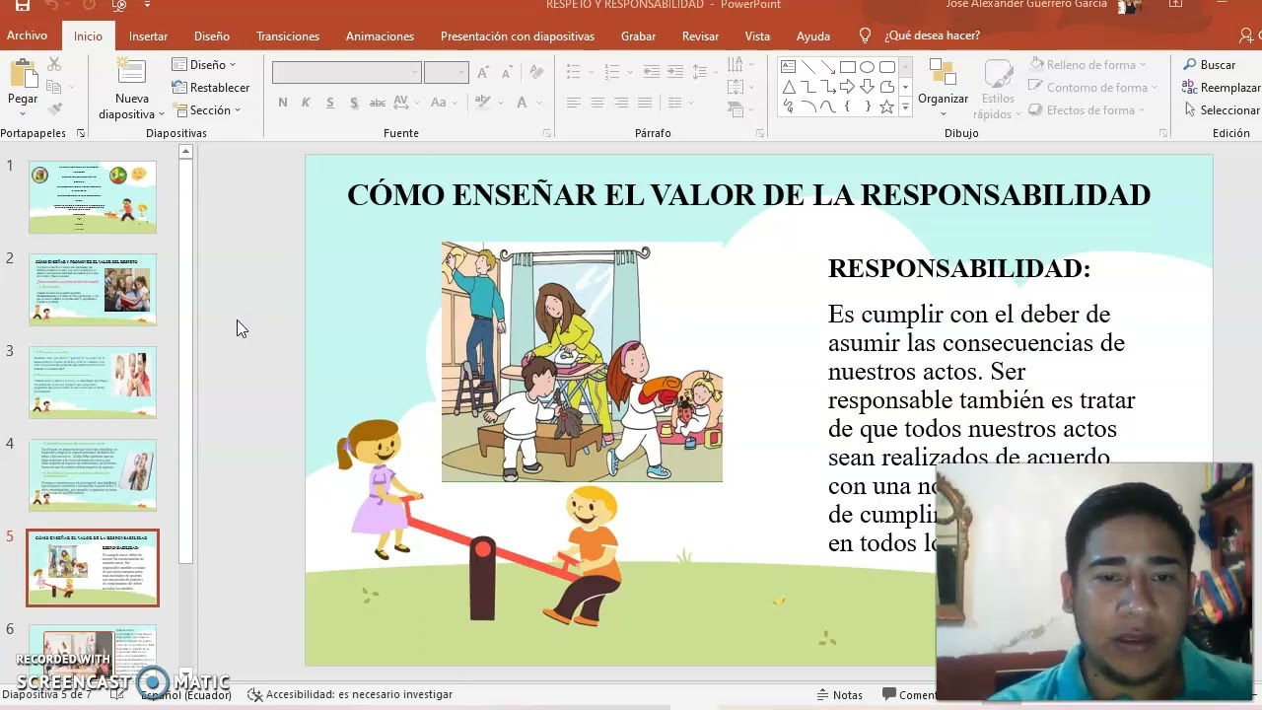
Task: Switch to the Diseño ribbon tab
Action: click(x=212, y=35)
